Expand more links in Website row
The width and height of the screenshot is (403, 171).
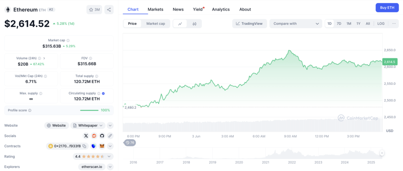[110, 125]
